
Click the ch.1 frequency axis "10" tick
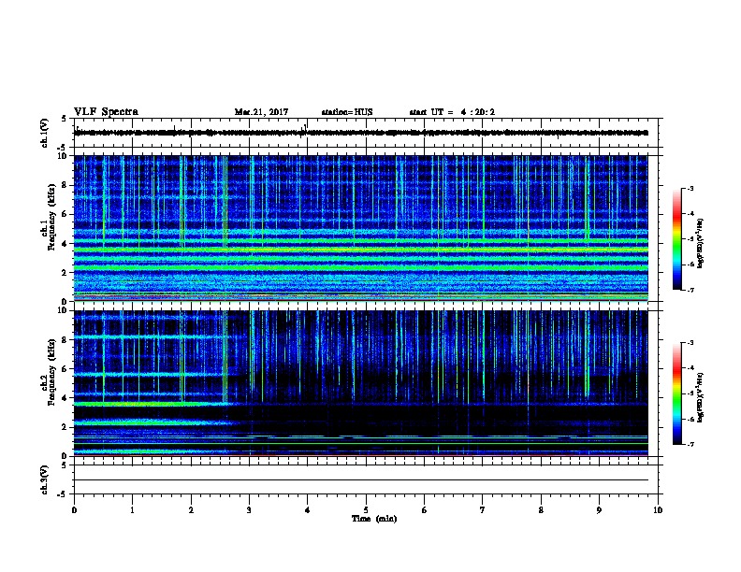pyautogui.click(x=63, y=156)
